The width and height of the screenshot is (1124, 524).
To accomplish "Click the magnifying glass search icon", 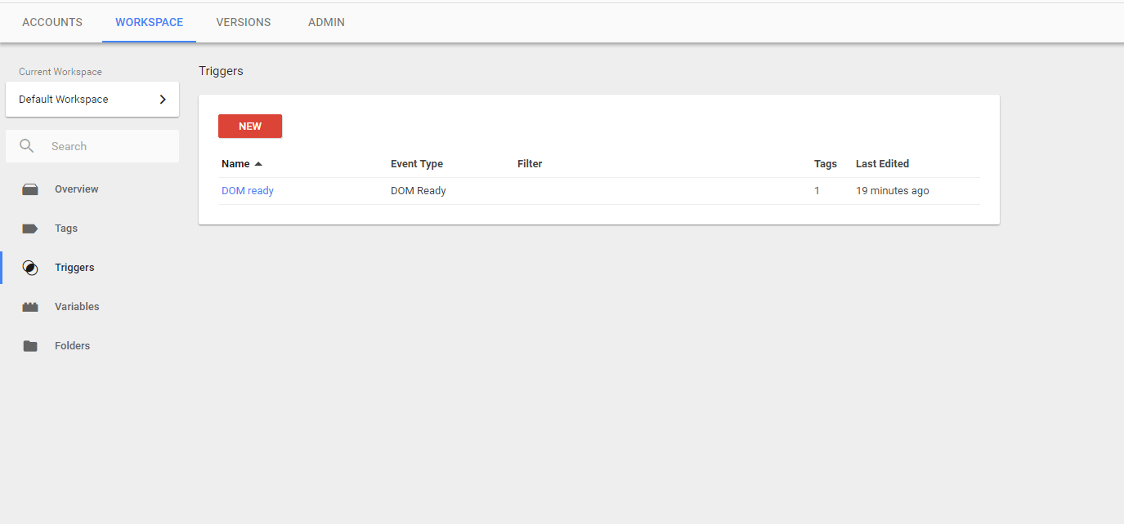I will pos(27,146).
